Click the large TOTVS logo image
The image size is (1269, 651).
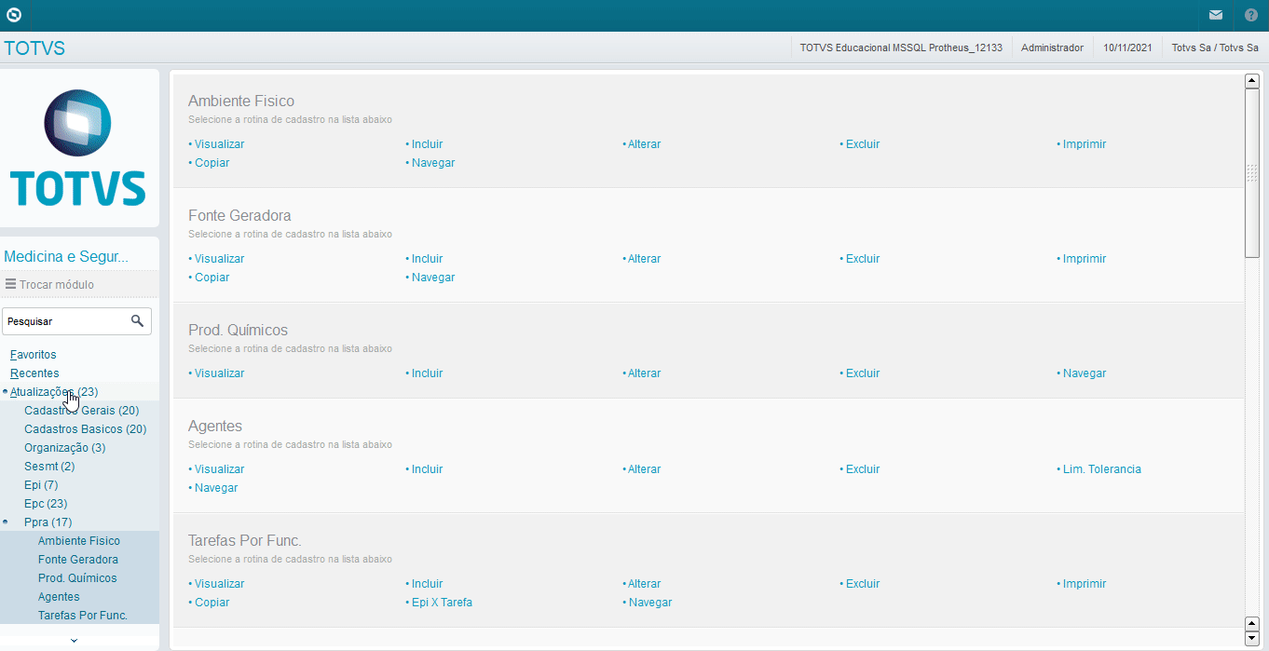coord(78,148)
